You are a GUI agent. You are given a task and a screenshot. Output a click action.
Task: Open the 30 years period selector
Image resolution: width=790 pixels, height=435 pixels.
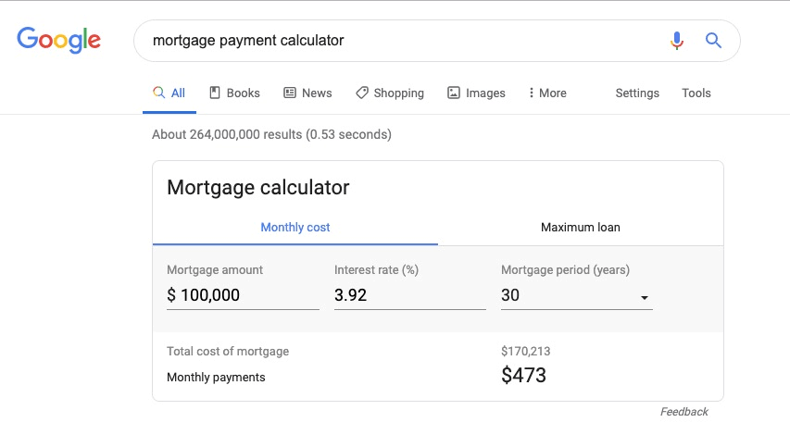pos(577,295)
